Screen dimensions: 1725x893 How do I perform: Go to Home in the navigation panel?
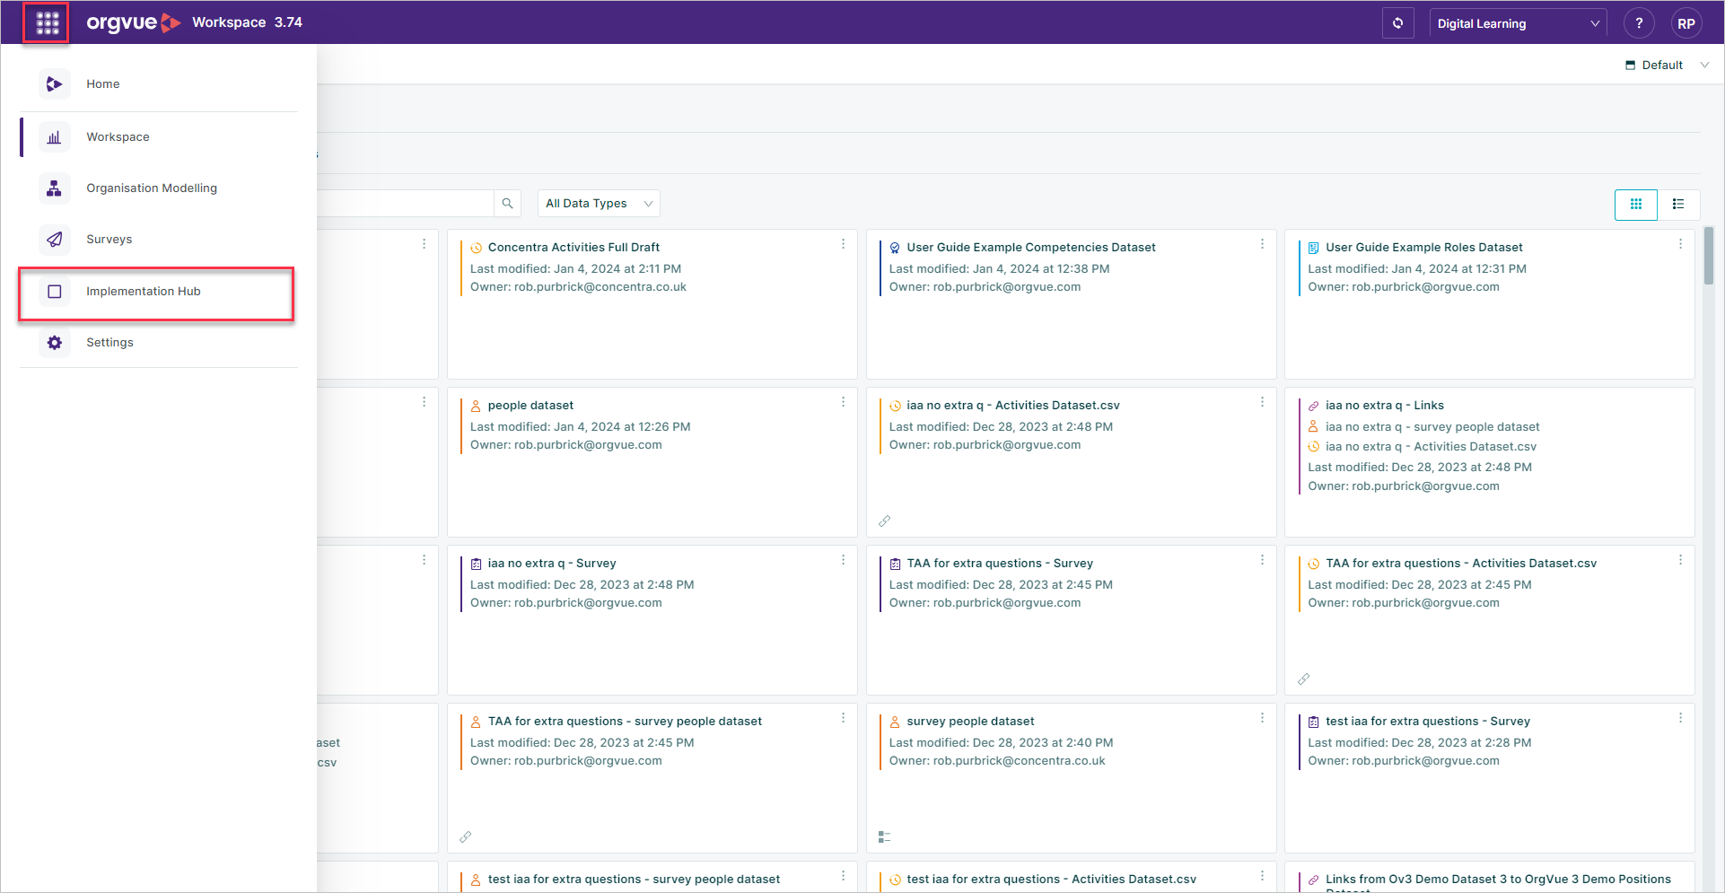pyautogui.click(x=102, y=83)
